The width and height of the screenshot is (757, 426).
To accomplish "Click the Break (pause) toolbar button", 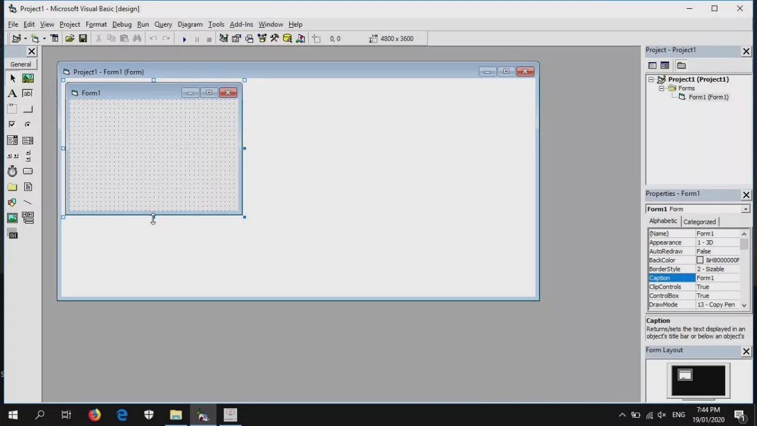I will pyautogui.click(x=197, y=39).
